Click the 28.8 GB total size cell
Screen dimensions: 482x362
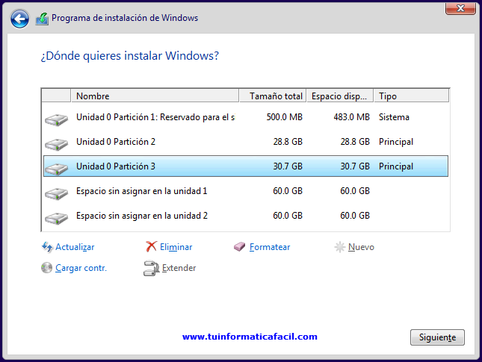(288, 142)
